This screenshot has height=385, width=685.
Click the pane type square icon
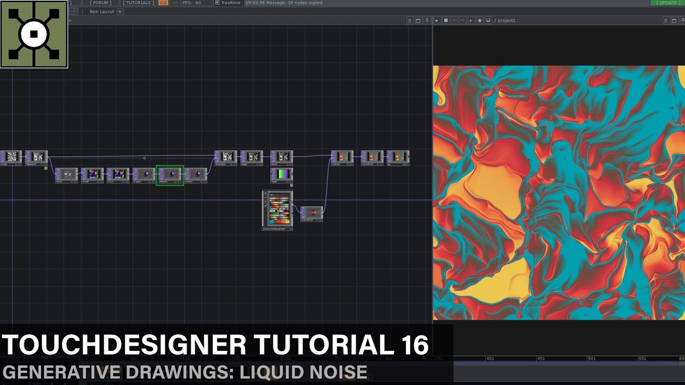(446, 20)
